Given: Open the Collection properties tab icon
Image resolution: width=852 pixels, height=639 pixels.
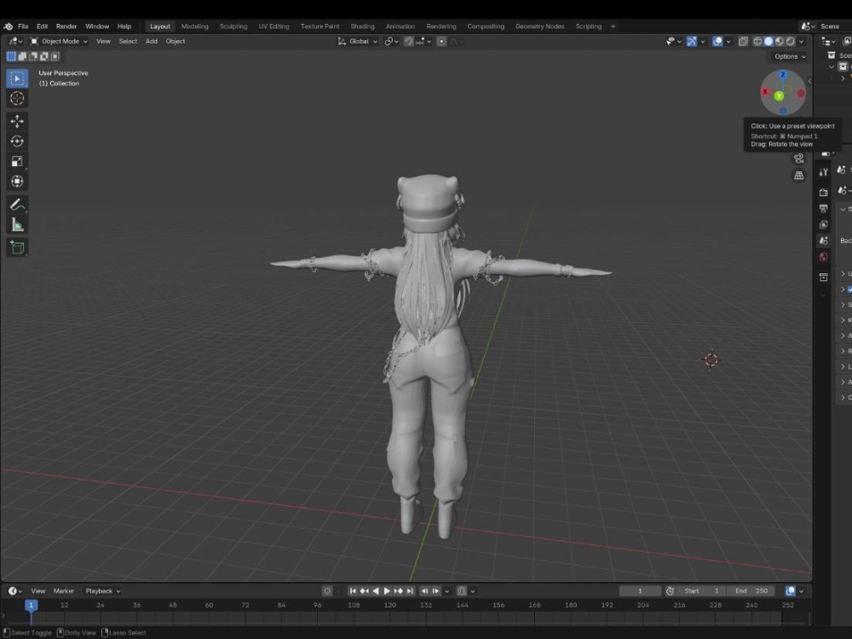Looking at the screenshot, I should point(824,277).
